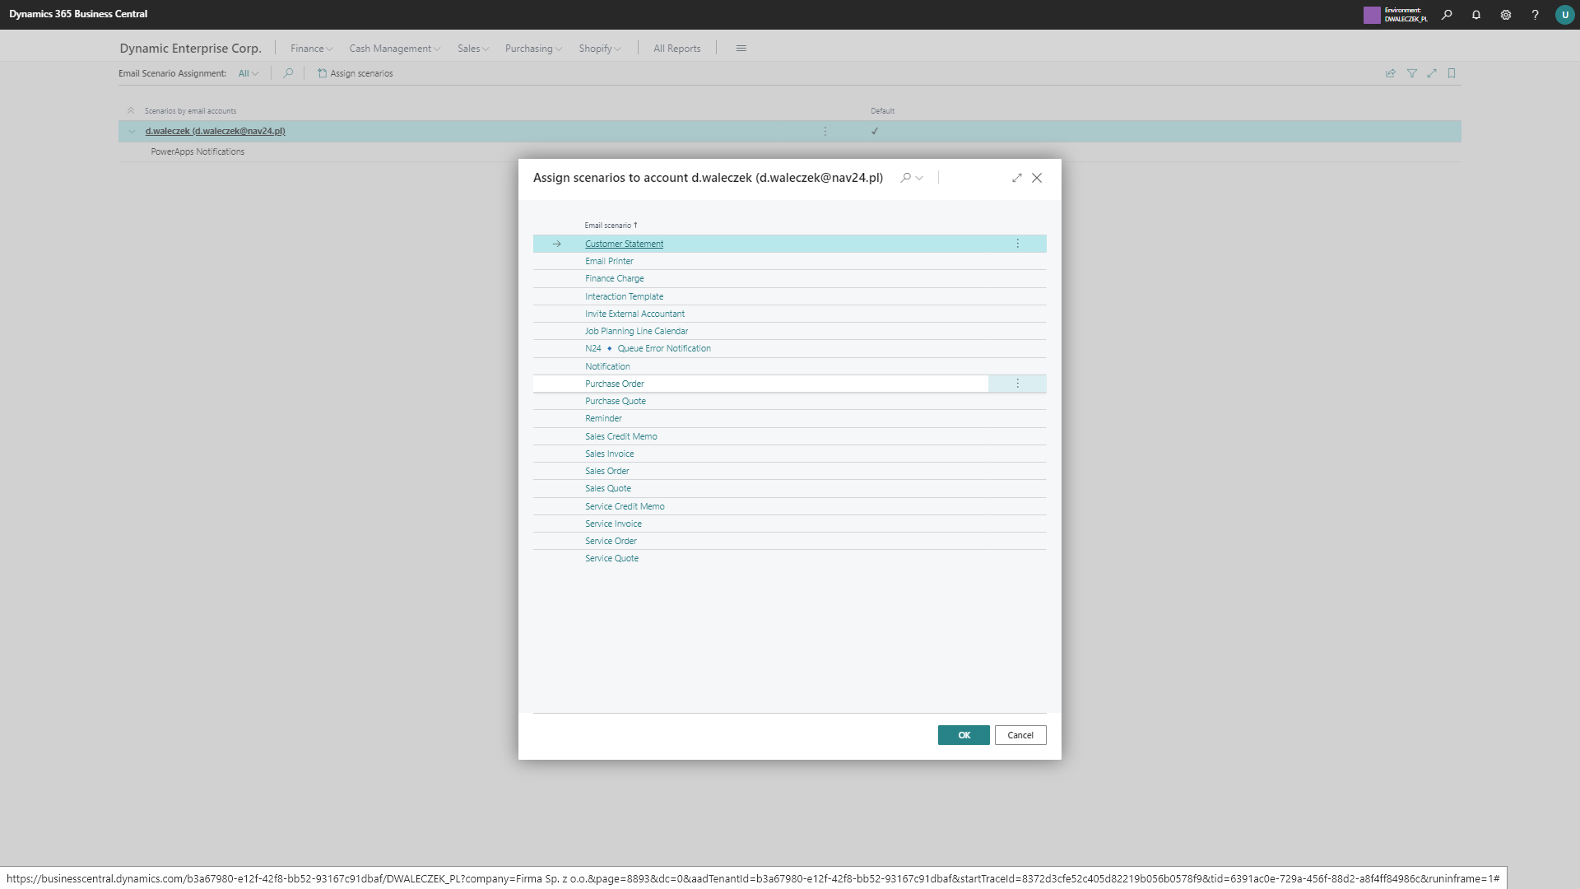The height and width of the screenshot is (889, 1580).
Task: Open All Reports
Action: [677, 49]
